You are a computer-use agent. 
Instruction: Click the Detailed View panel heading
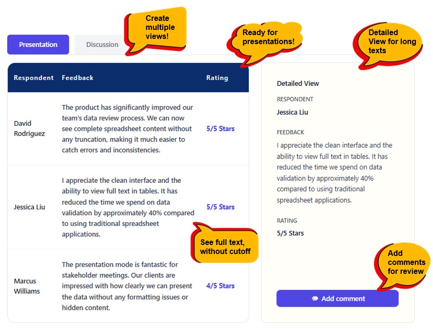tap(298, 84)
